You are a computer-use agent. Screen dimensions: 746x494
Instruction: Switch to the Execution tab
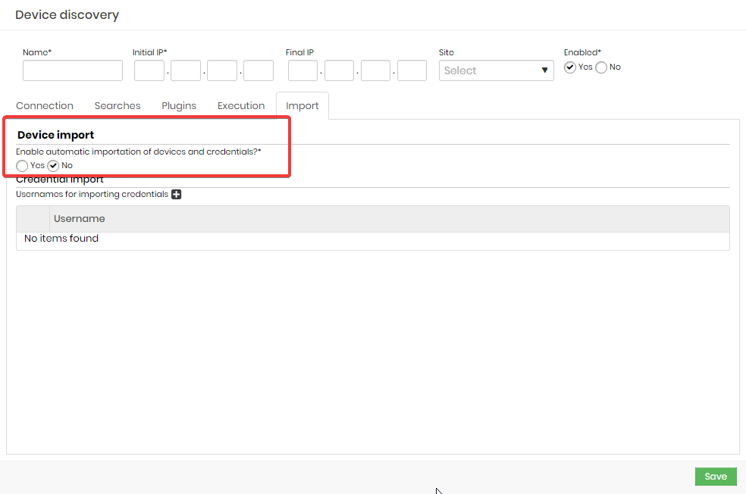[x=241, y=105]
